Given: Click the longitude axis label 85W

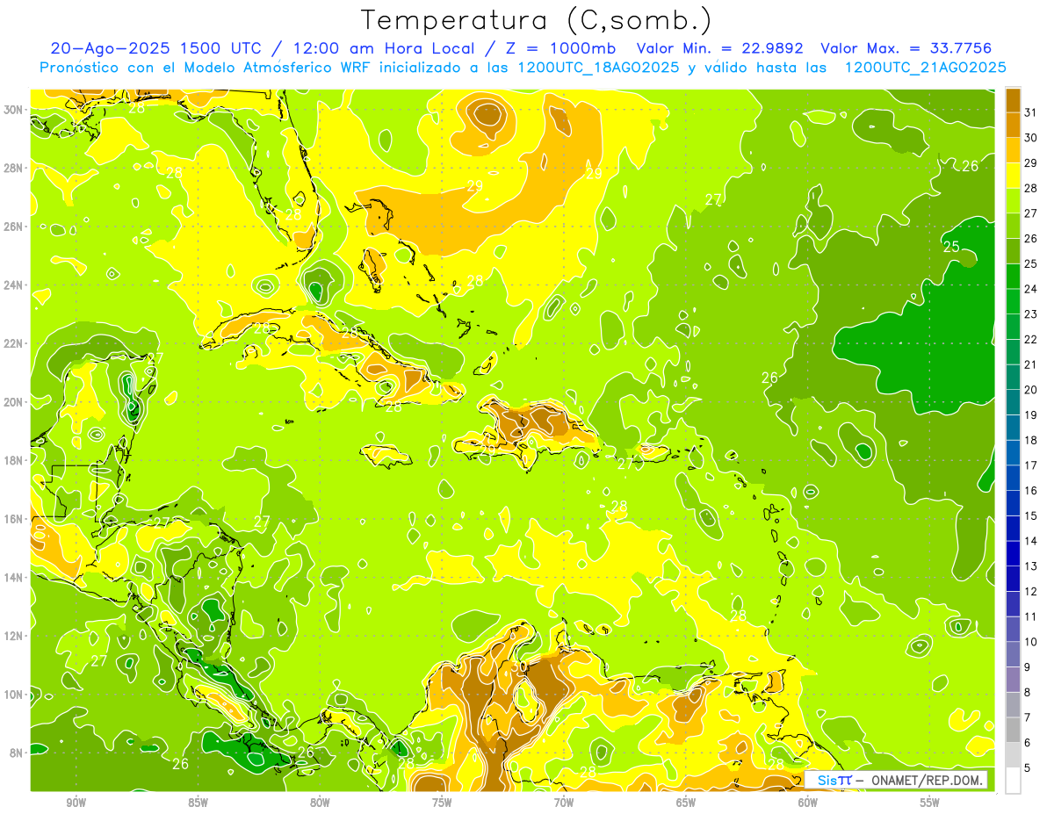Looking at the screenshot, I should point(198,803).
